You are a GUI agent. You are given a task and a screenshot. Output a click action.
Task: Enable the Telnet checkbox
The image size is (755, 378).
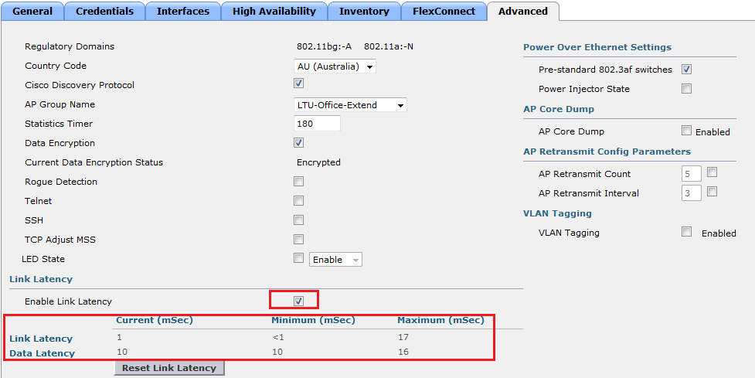point(299,201)
